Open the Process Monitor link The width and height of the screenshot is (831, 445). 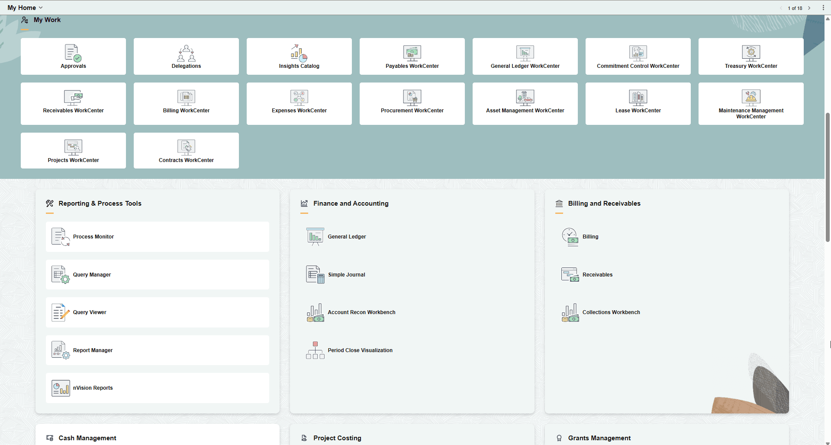pos(93,237)
